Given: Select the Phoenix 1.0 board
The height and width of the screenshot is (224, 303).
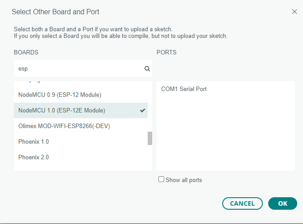Looking at the screenshot, I should pos(33,141).
